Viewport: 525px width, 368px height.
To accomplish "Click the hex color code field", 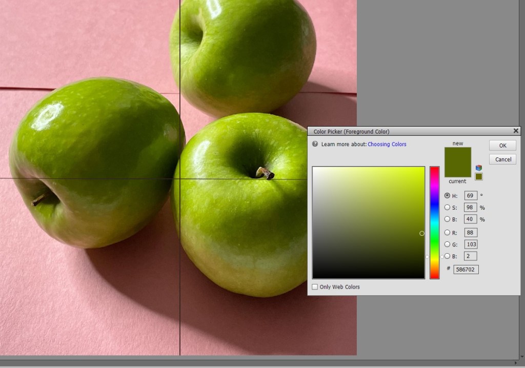I will pyautogui.click(x=466, y=269).
